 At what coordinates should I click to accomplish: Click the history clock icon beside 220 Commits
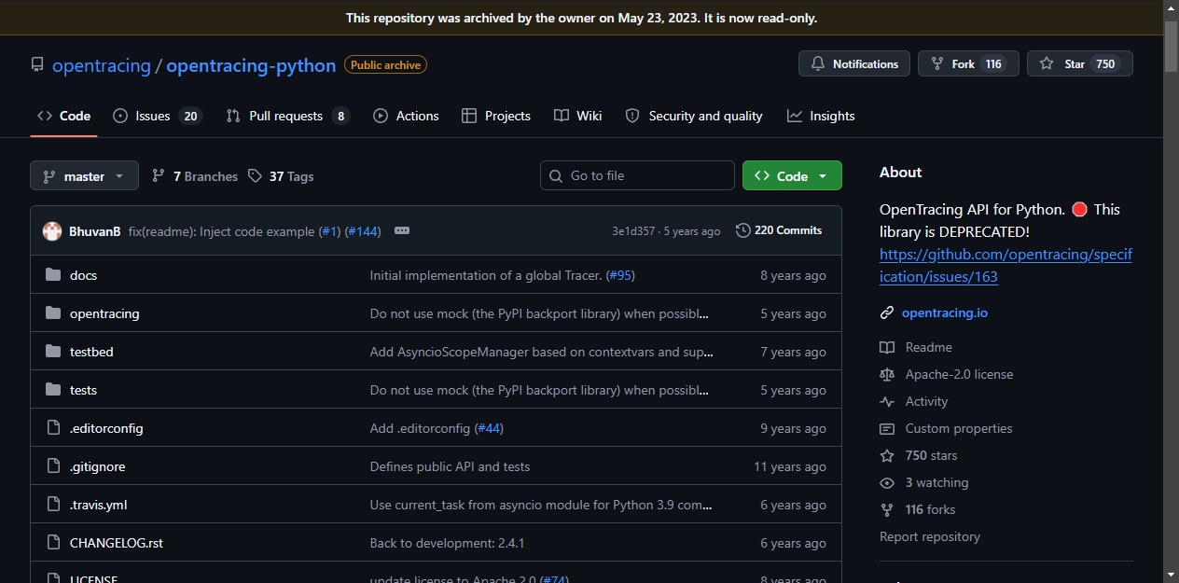[x=743, y=230]
